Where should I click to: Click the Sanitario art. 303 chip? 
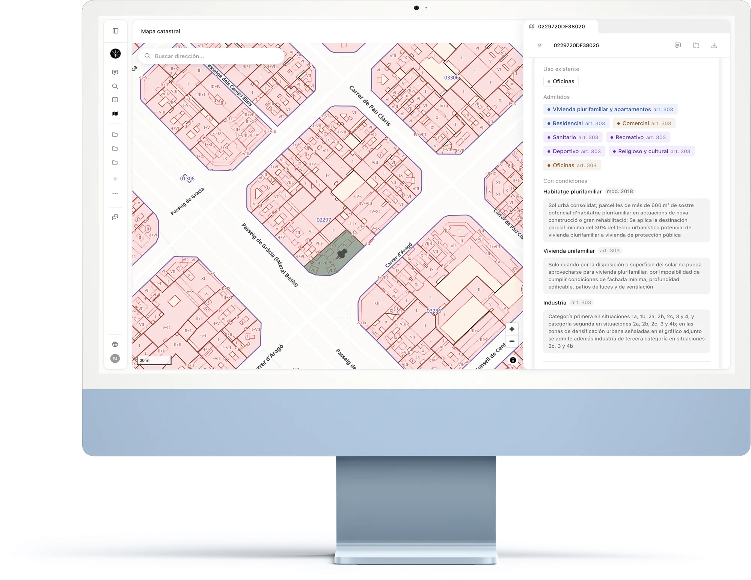pos(573,137)
